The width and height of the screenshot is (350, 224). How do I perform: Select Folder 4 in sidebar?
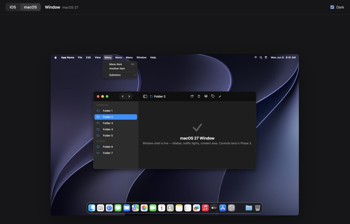116,129
